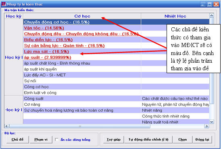Click the Nhiệt Học column header
Image resolution: width=221 pixels, height=149 pixels.
tap(175, 16)
